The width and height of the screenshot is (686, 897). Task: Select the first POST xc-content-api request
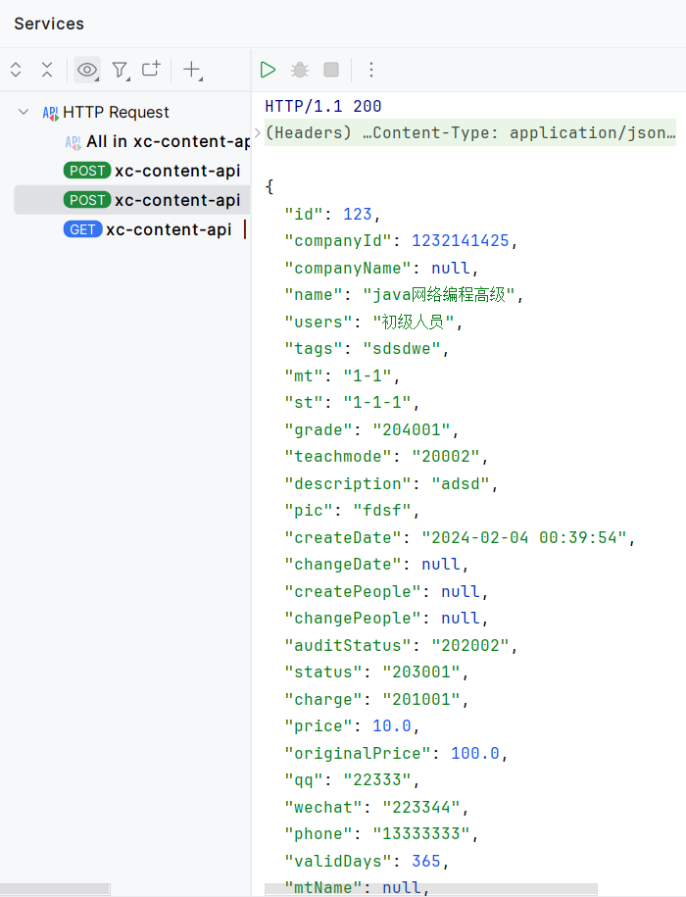(152, 171)
